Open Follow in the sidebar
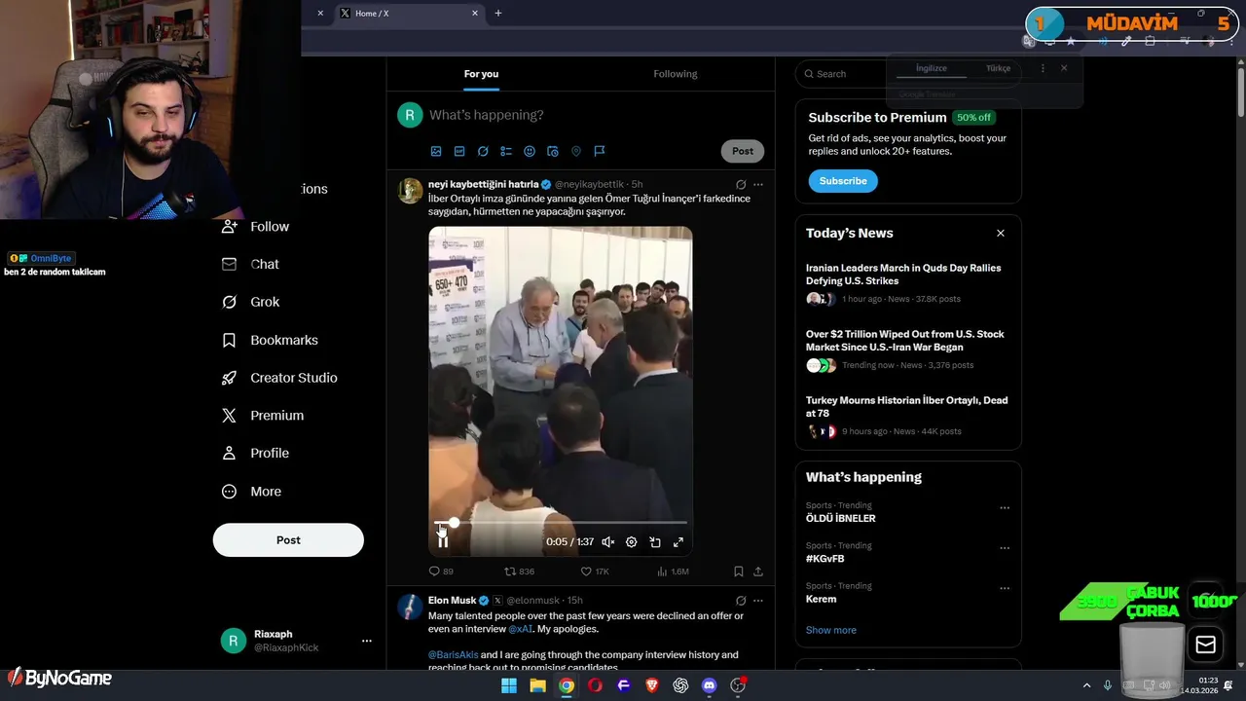Screen dimensions: 1246x701 256,227
